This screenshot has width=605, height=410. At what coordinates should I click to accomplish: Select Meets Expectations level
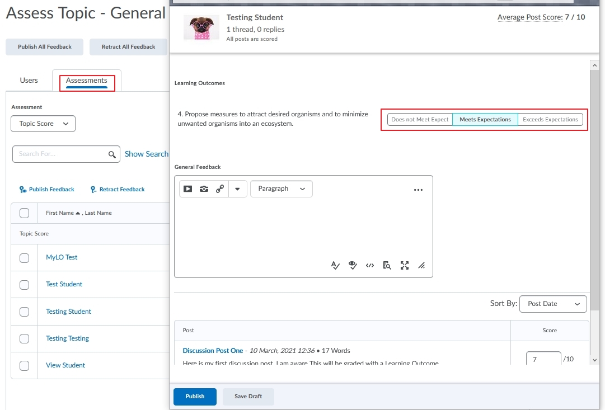[x=485, y=120]
